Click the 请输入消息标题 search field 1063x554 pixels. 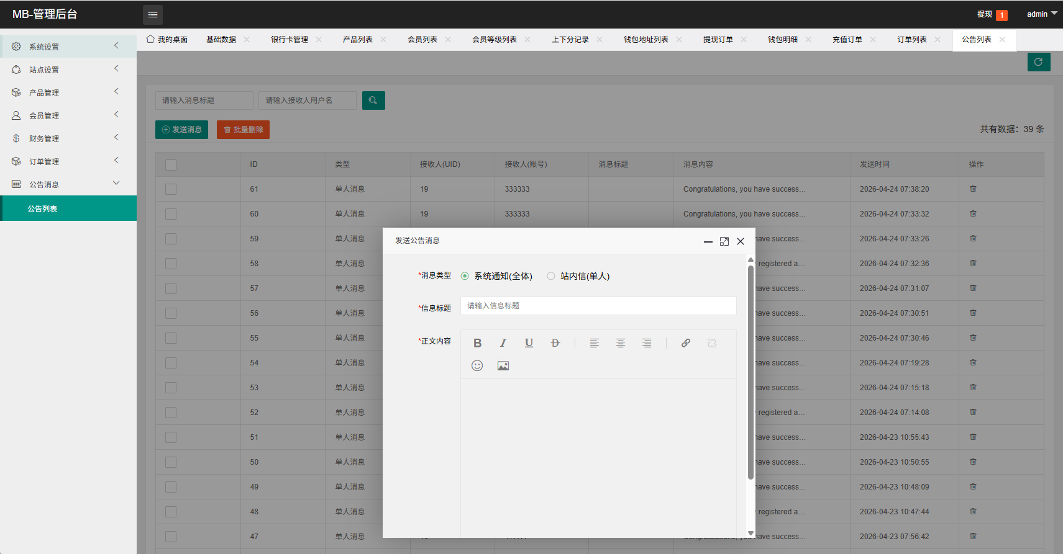204,101
